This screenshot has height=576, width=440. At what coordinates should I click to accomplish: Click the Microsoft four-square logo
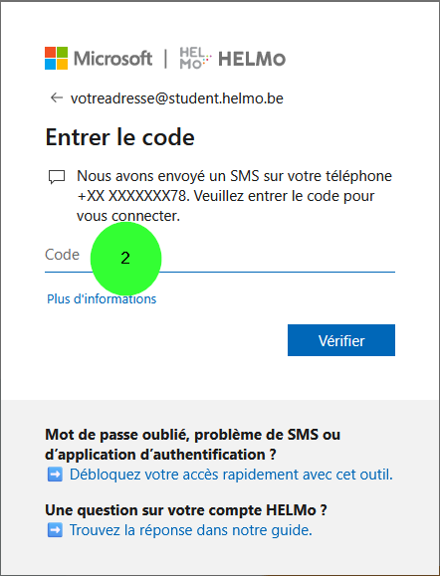[x=56, y=58]
